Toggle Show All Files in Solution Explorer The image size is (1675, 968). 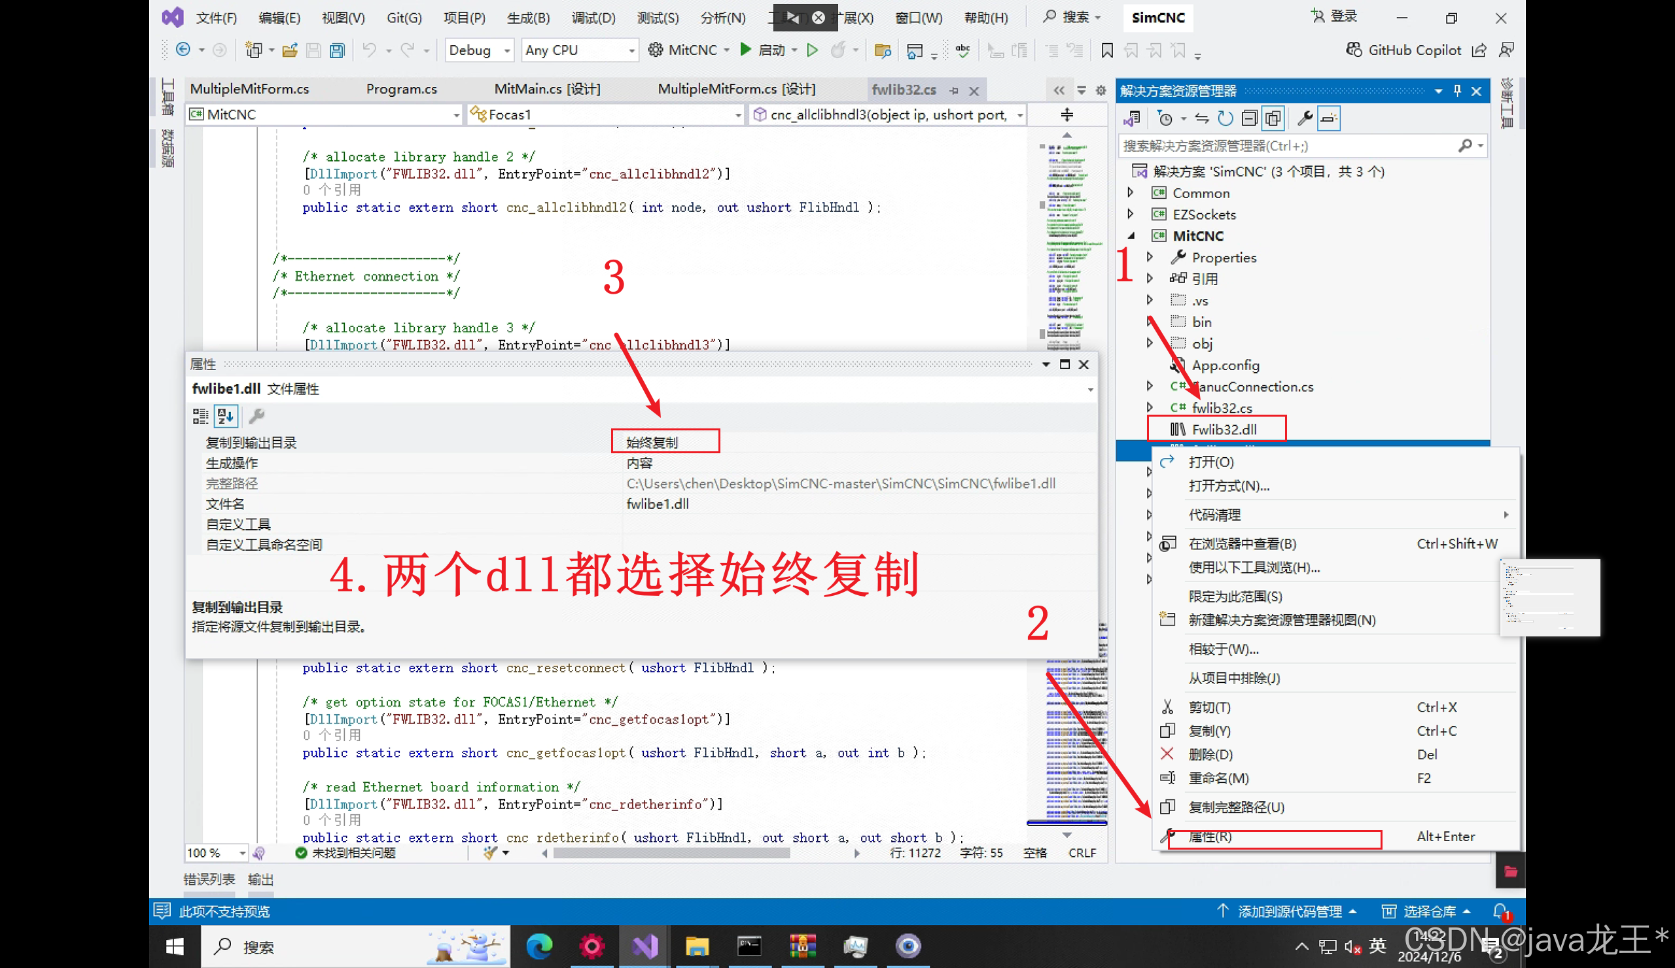point(1273,118)
